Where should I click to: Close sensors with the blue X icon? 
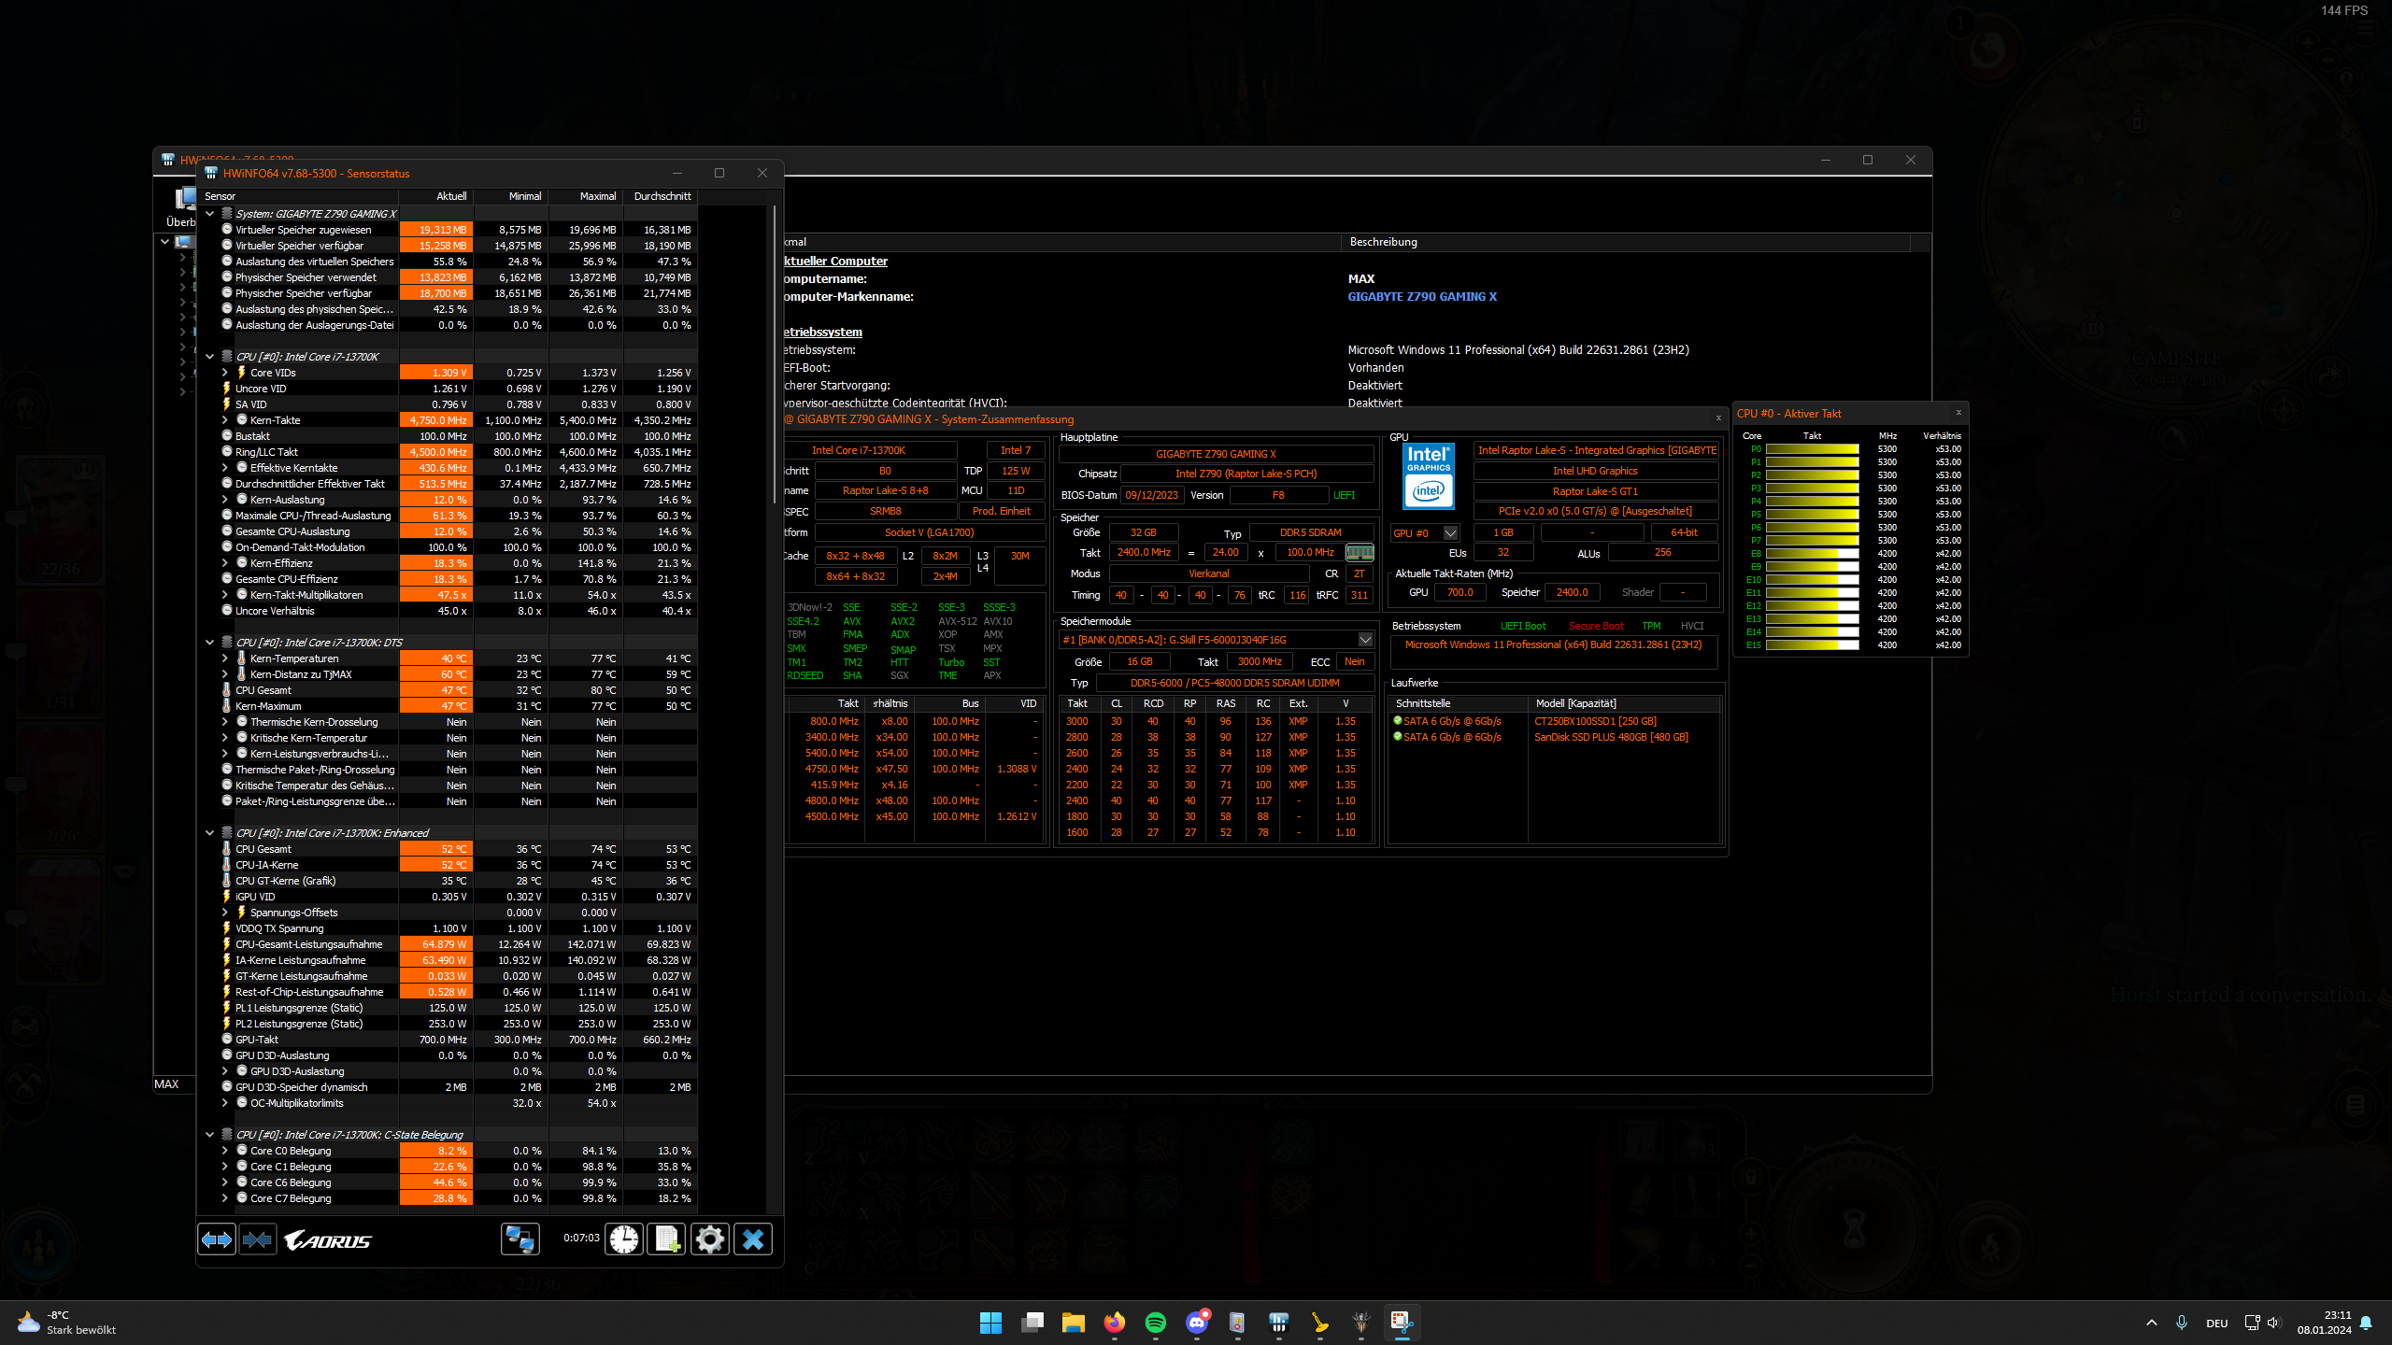(753, 1239)
